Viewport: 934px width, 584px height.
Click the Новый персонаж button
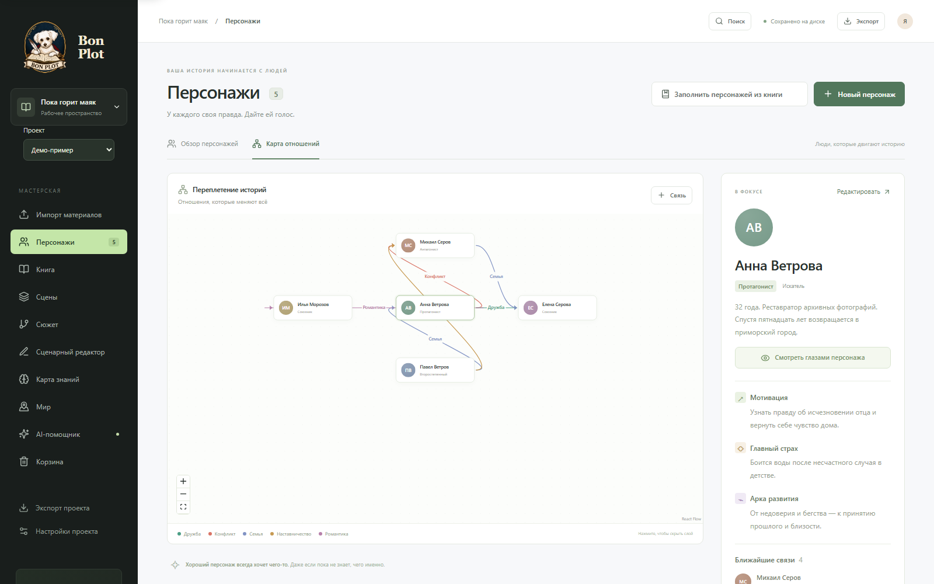point(859,94)
